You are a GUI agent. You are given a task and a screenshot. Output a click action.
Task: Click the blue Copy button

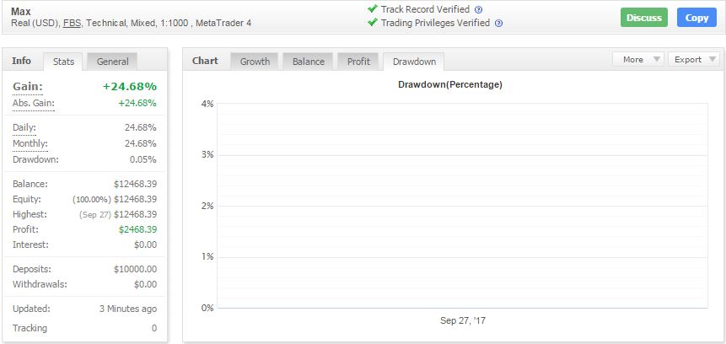pyautogui.click(x=696, y=18)
